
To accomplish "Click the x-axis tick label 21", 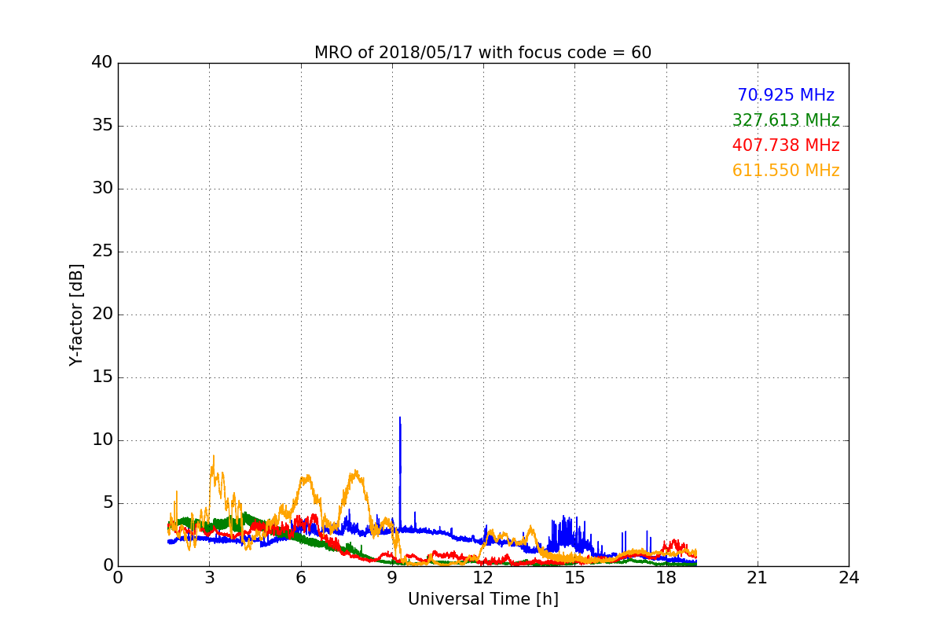I will (758, 577).
